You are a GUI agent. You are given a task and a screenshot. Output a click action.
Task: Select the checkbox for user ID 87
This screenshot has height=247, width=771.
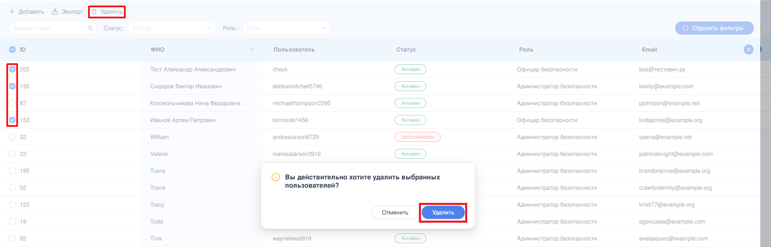(x=12, y=103)
